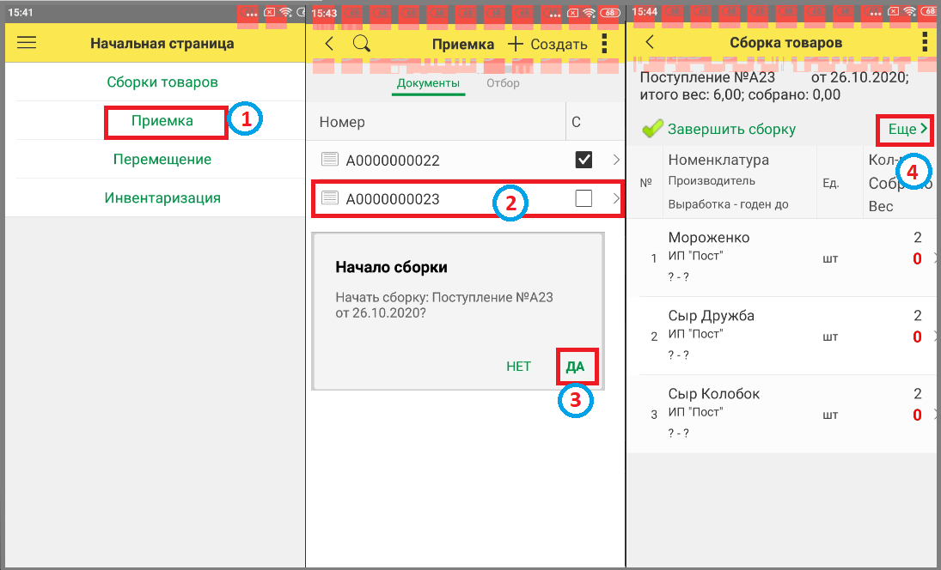Tap the back arrow in the Приемка header

point(329,43)
